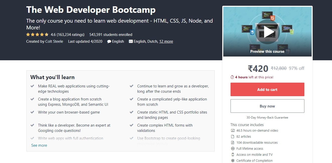Click the badge icon beside Certificate of Completion
Viewport: 332px width, 163px height.
(x=233, y=161)
